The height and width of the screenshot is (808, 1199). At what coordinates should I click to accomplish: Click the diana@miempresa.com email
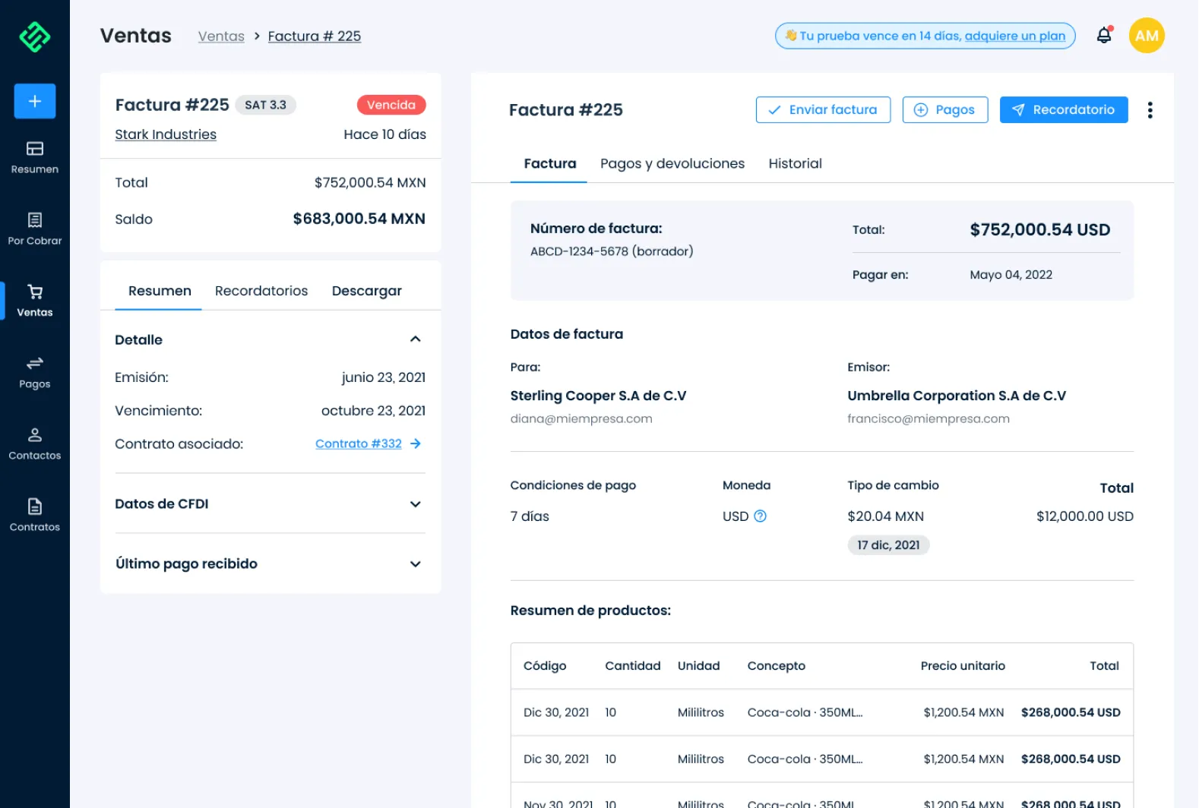pyautogui.click(x=581, y=418)
